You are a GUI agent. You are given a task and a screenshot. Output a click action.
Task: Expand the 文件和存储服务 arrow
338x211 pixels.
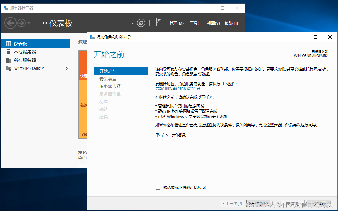[x=67, y=69]
